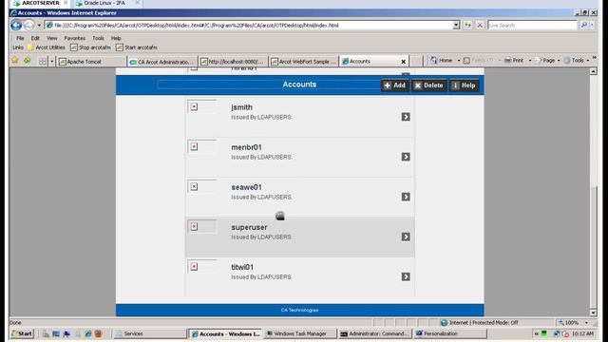The width and height of the screenshot is (608, 342).
Task: Close the Accounts browser tab
Action: coord(403,62)
